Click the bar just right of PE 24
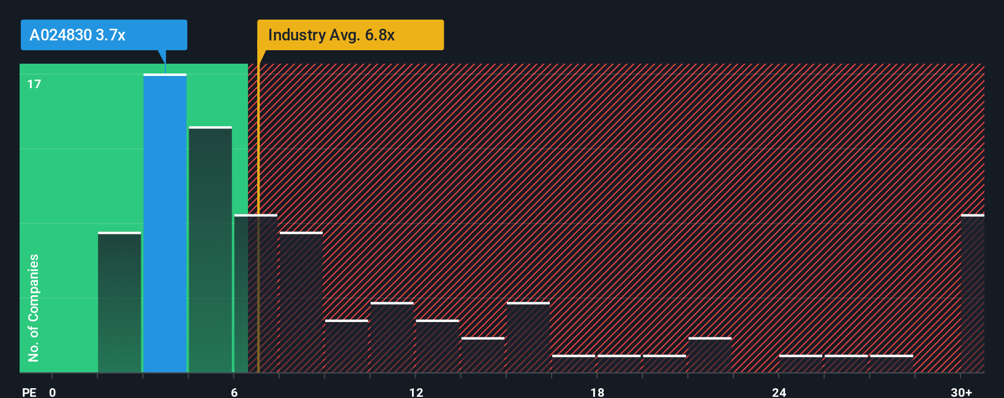1004x398 pixels. [x=801, y=364]
